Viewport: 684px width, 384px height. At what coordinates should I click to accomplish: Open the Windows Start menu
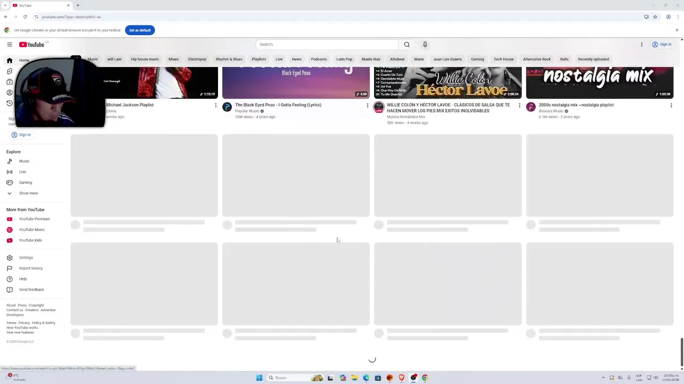259,378
